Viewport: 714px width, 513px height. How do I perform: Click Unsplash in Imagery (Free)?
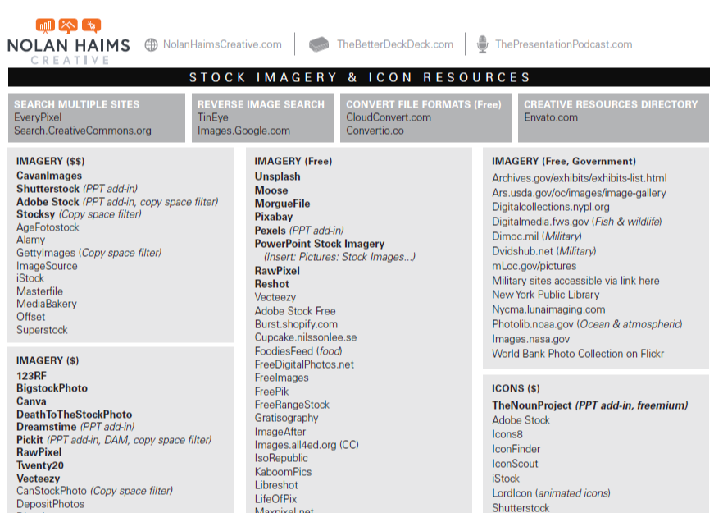(x=277, y=176)
